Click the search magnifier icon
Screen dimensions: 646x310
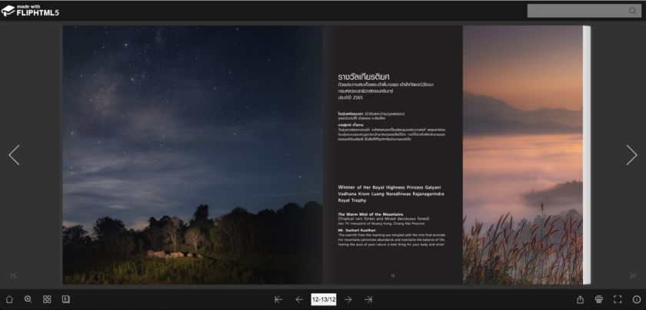tap(633, 11)
